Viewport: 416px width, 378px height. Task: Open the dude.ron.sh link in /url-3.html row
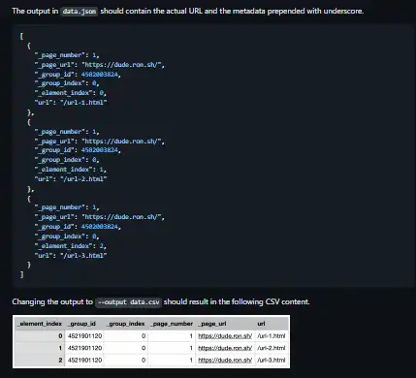[225, 360]
